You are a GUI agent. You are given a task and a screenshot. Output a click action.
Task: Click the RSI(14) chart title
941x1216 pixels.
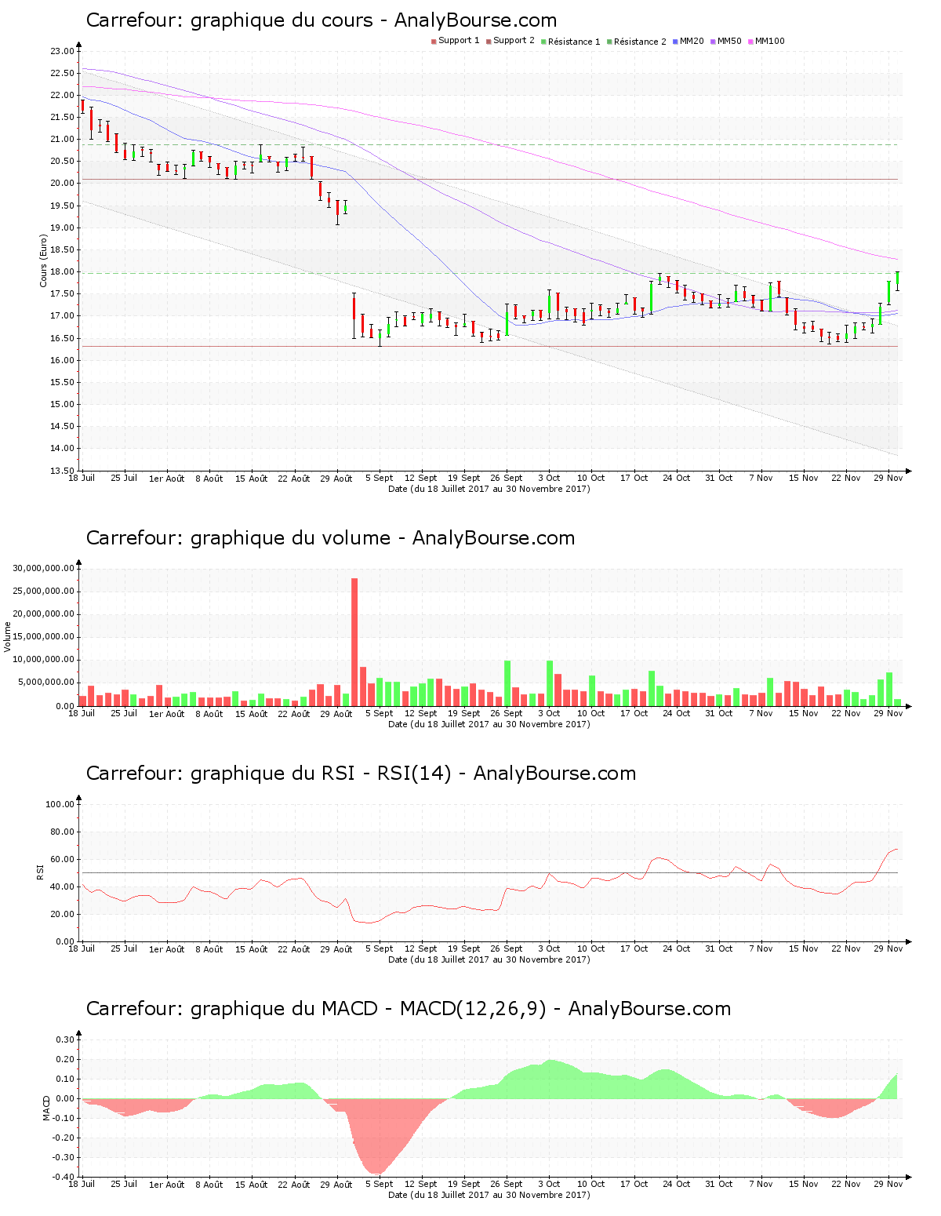[x=361, y=774]
